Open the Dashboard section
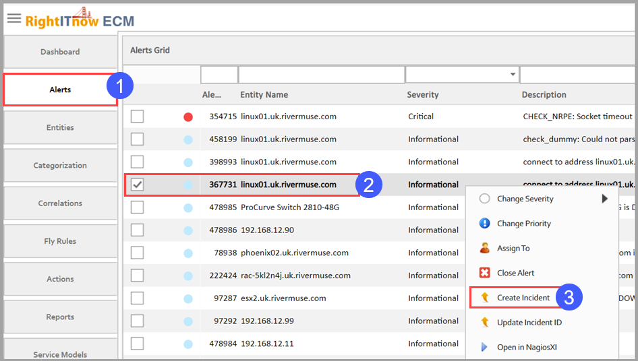Image resolution: width=638 pixels, height=361 pixels. point(60,52)
